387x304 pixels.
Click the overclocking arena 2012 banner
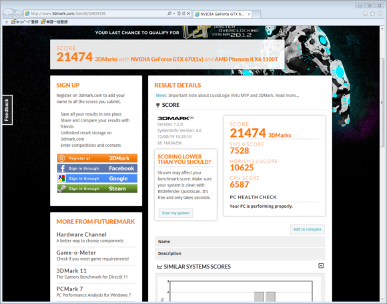(x=177, y=32)
